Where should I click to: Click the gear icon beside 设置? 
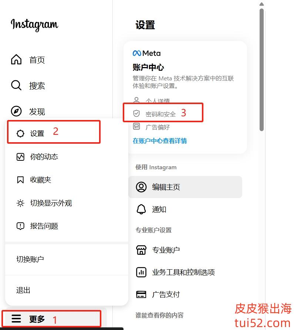pos(20,133)
